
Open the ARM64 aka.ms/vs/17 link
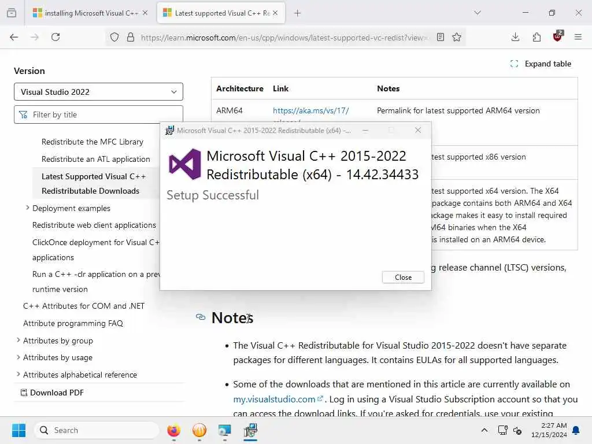310,110
